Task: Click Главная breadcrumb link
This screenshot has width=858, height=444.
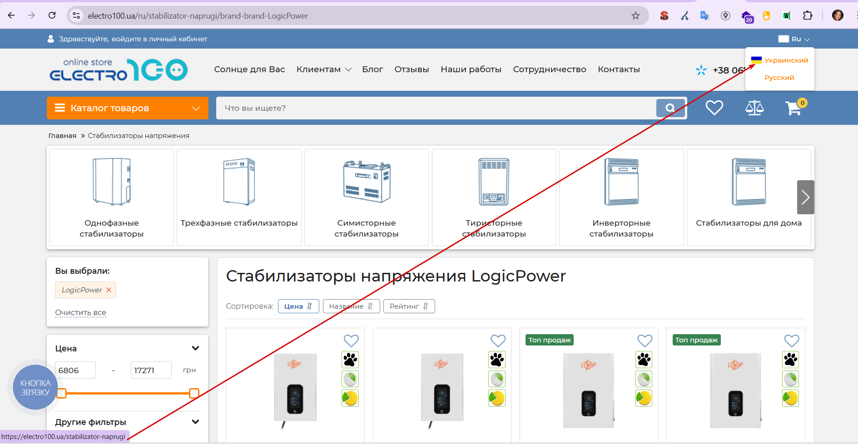Action: click(x=62, y=136)
